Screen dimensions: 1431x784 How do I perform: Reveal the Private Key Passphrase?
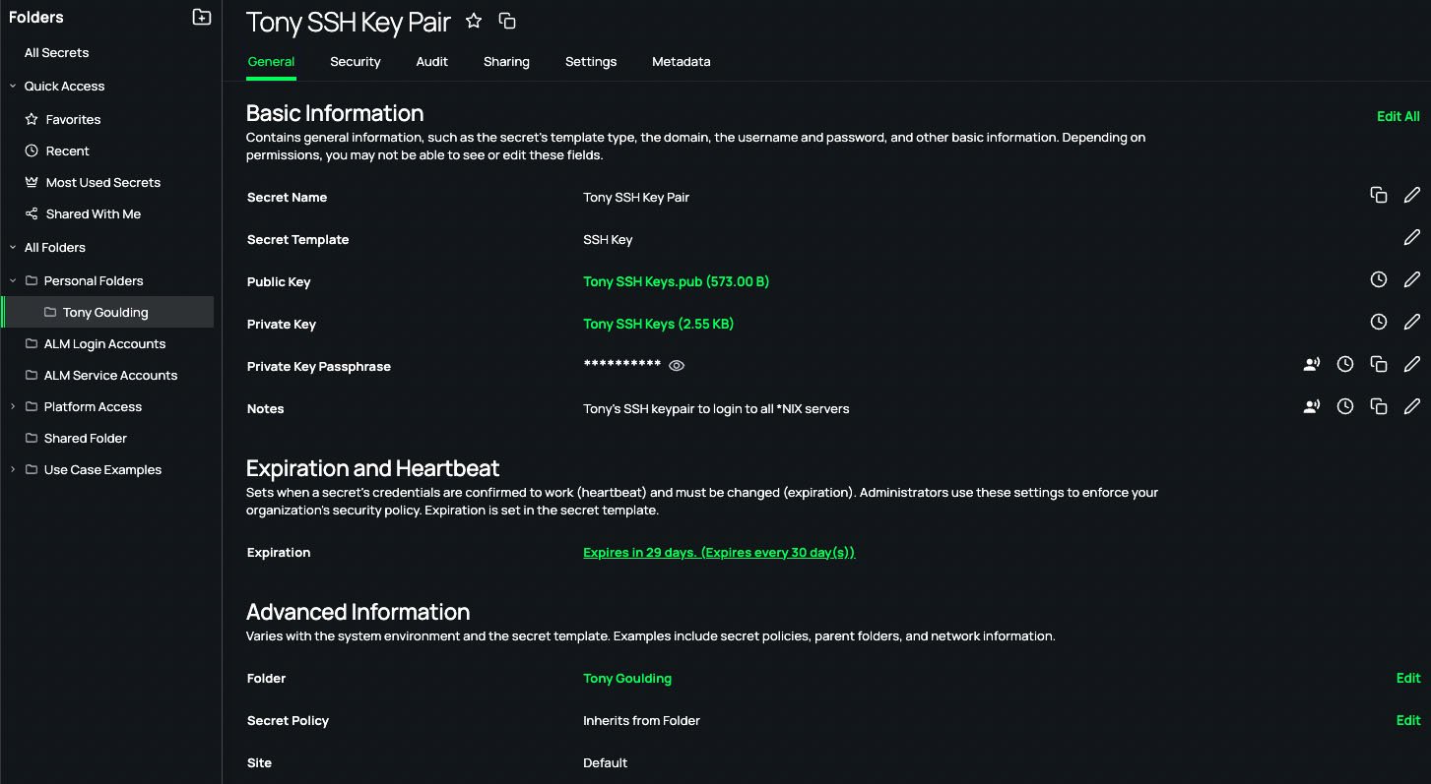point(676,365)
